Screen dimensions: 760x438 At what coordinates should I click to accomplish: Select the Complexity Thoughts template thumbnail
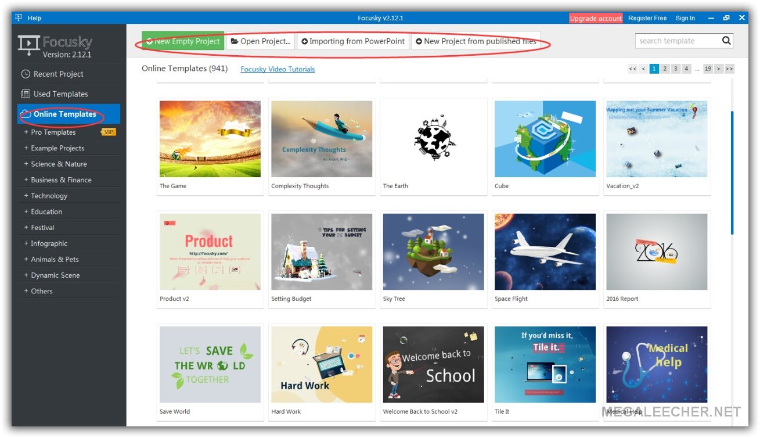click(322, 139)
